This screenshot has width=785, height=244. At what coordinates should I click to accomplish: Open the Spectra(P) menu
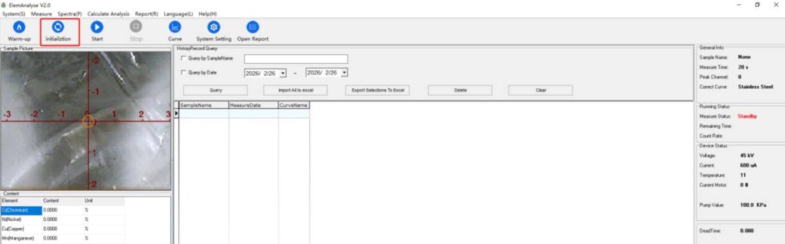point(70,14)
